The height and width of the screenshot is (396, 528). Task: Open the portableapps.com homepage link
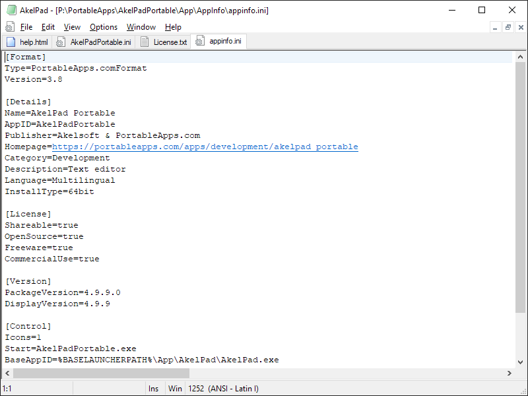[205, 147]
